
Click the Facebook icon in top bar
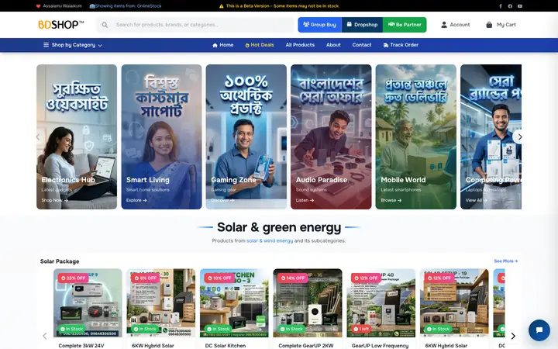pos(501,6)
